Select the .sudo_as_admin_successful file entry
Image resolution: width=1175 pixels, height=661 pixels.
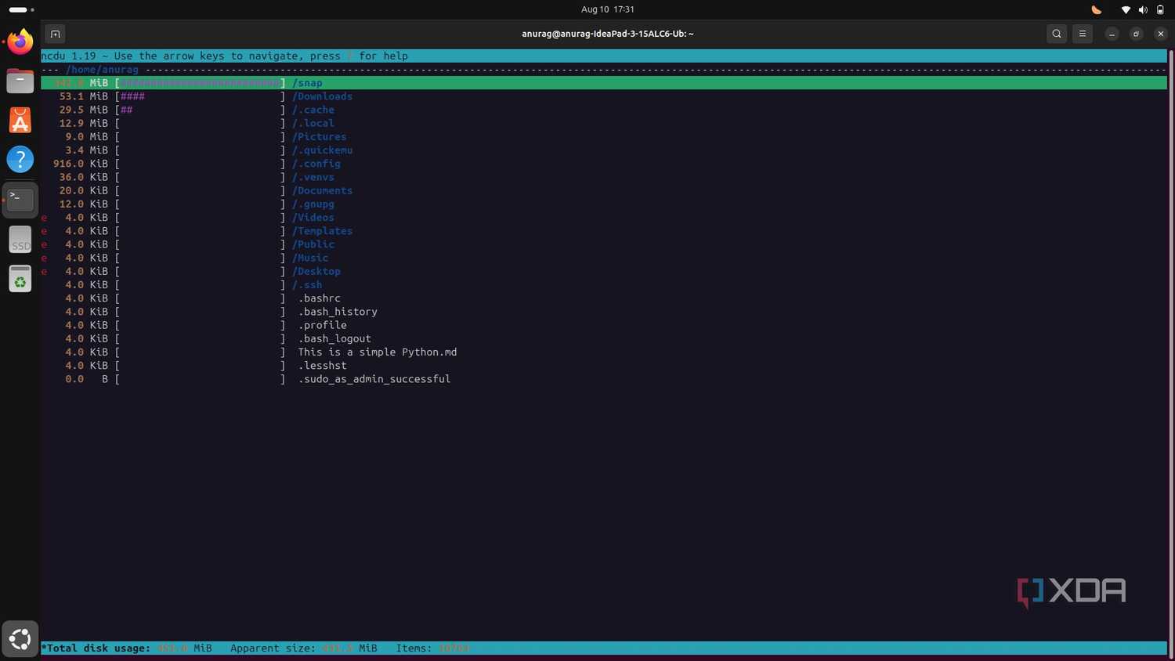pyautogui.click(x=374, y=379)
